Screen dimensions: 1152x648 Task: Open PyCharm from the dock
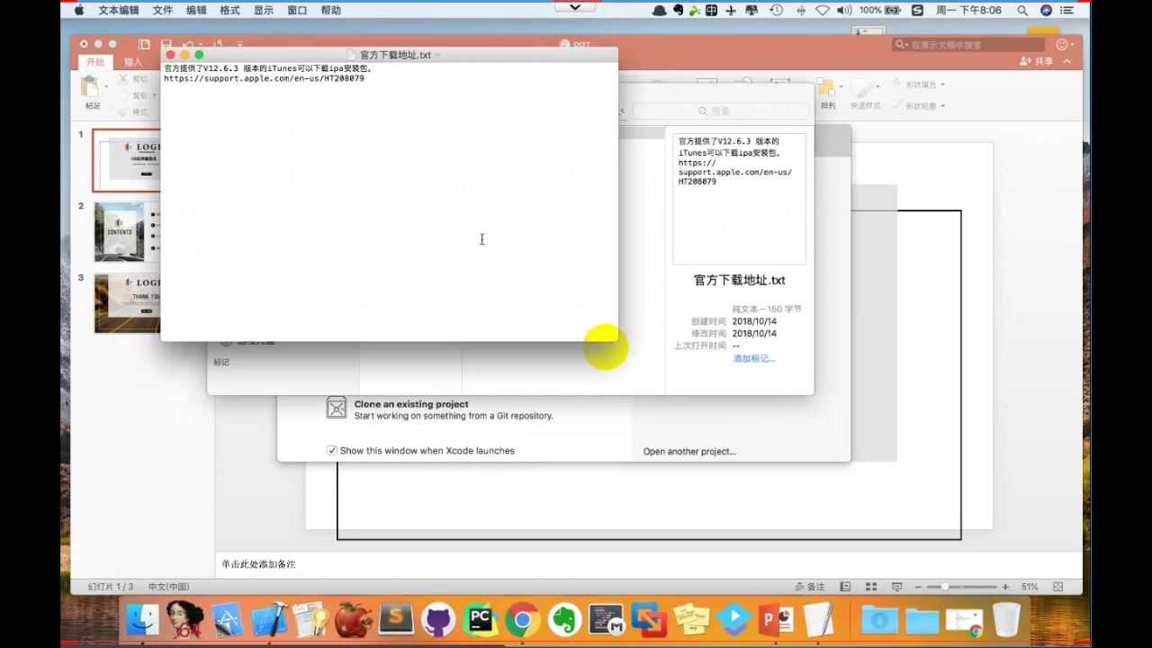pos(481,620)
